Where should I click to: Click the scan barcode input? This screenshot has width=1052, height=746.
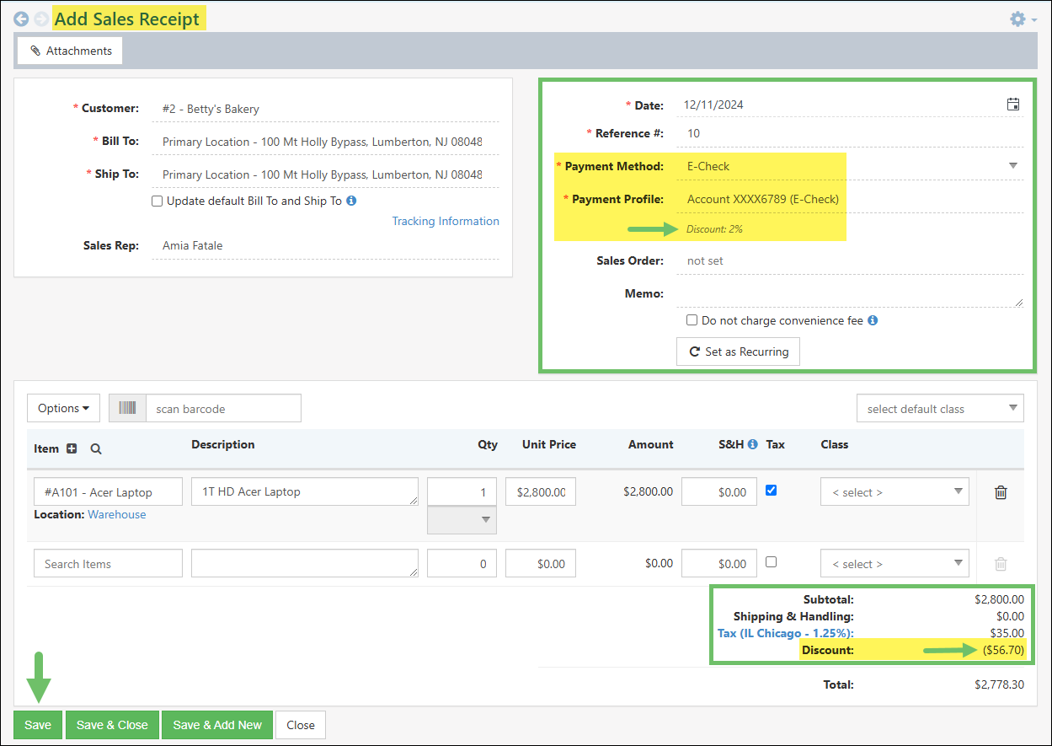pyautogui.click(x=223, y=408)
